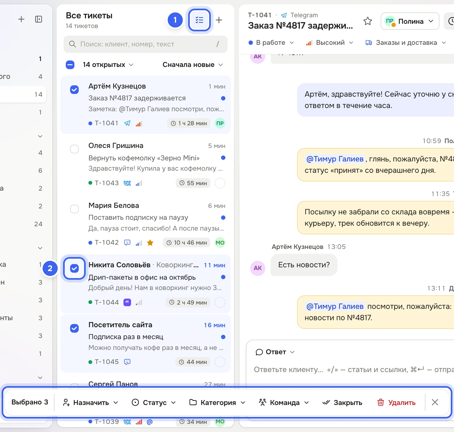
Task: Click the ПР assignee avatar on T-1041
Action: point(220,123)
